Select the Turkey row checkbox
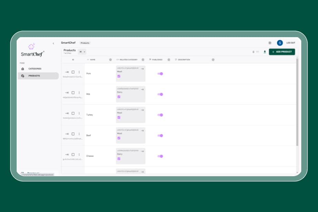Image resolution: width=318 pixels, height=212 pixels. click(x=73, y=113)
